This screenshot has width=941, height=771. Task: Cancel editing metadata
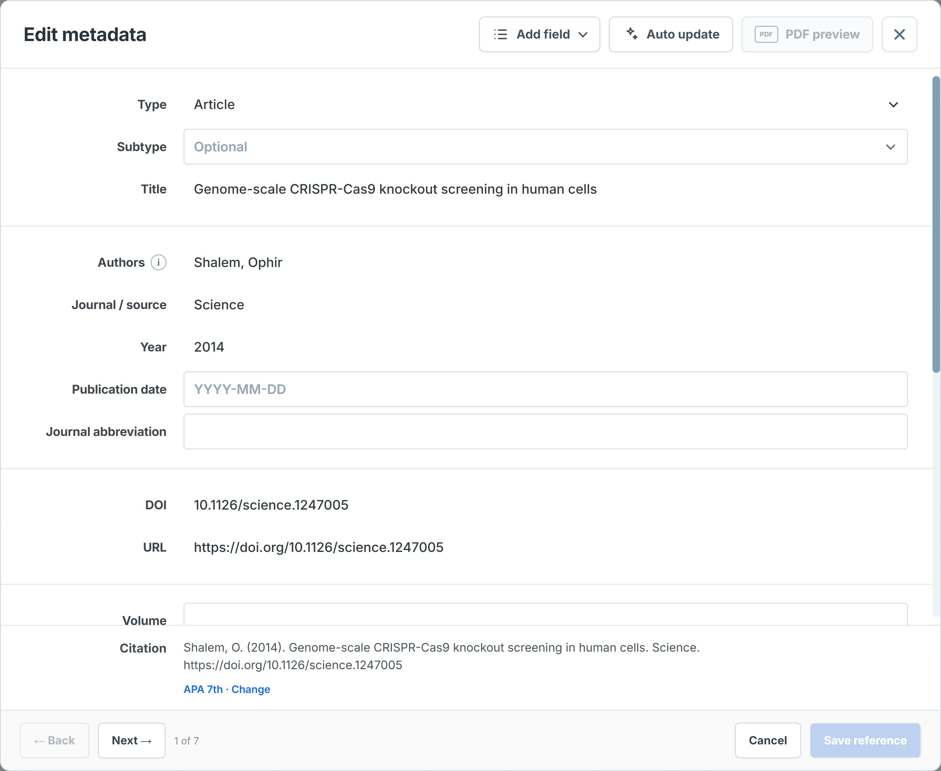pyautogui.click(x=768, y=740)
